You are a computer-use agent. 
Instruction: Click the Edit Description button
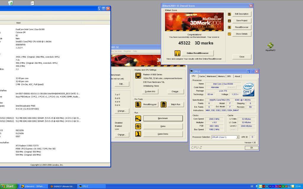[242, 14]
